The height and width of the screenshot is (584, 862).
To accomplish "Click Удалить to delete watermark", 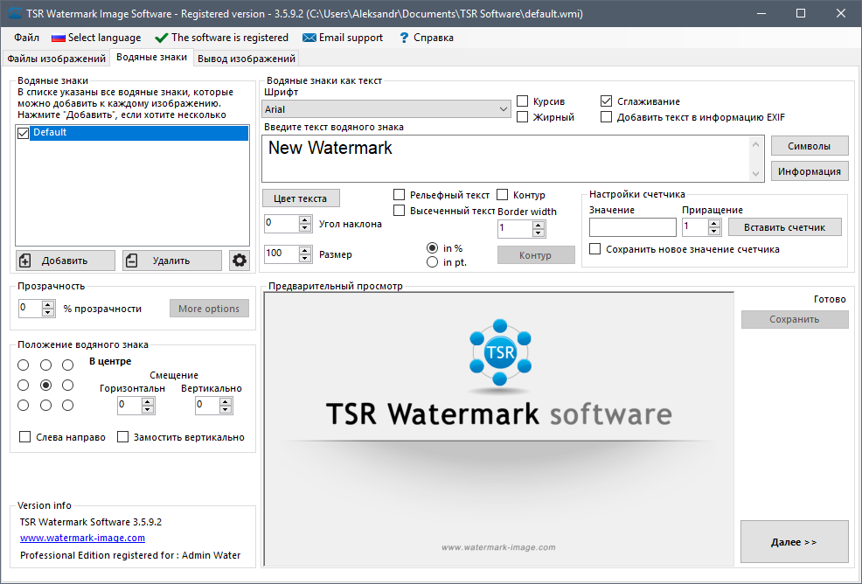I will [x=172, y=261].
